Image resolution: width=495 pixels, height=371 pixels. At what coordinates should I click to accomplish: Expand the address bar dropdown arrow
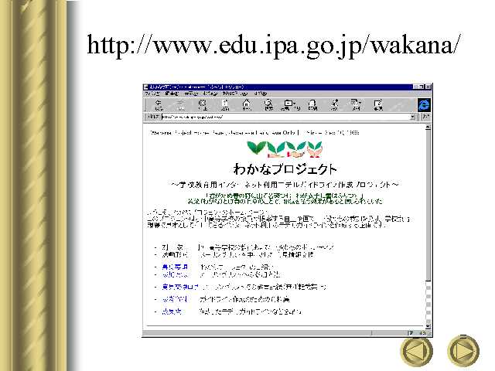[x=412, y=117]
